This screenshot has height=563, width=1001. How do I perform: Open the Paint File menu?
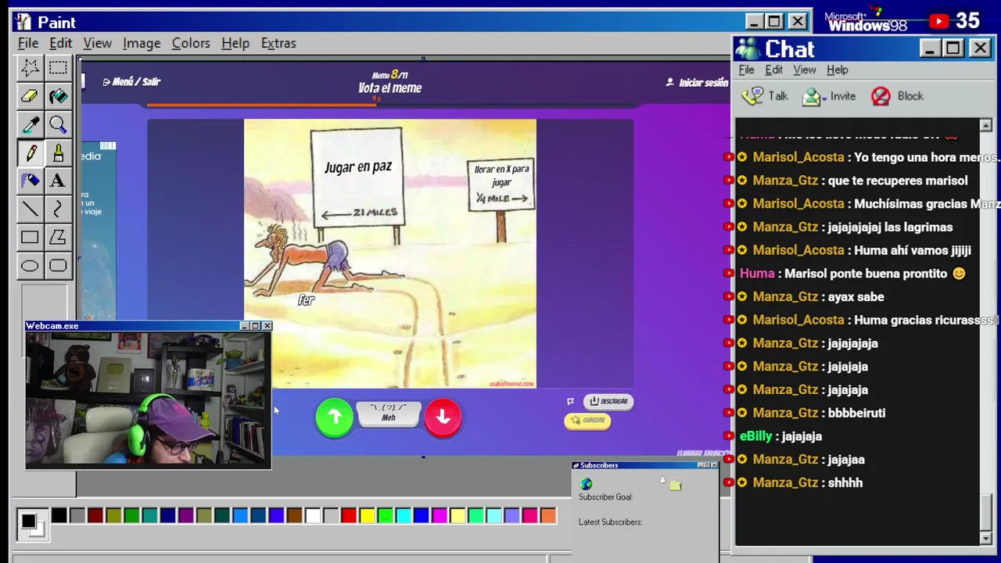(x=28, y=43)
